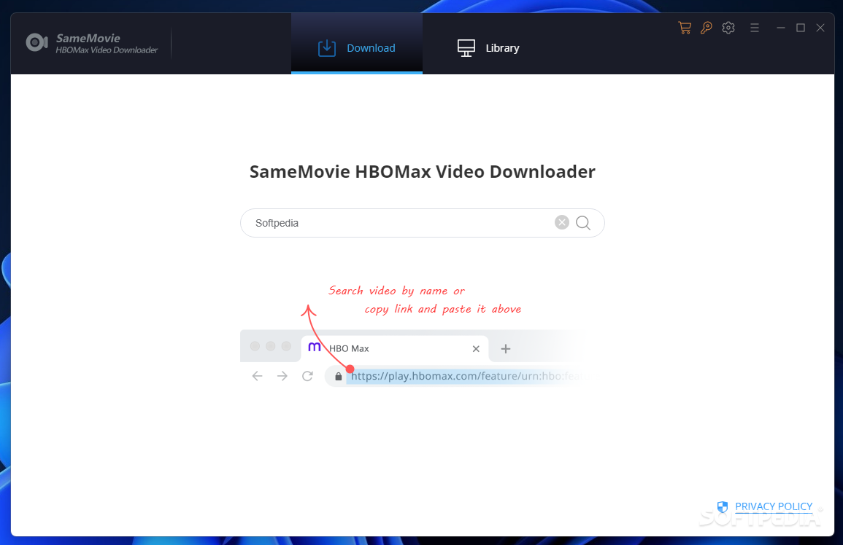
Task: Open settings via the gear icon
Action: click(x=728, y=28)
